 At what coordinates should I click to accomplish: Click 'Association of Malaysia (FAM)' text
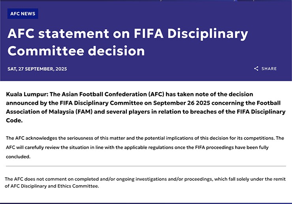(x=49, y=112)
